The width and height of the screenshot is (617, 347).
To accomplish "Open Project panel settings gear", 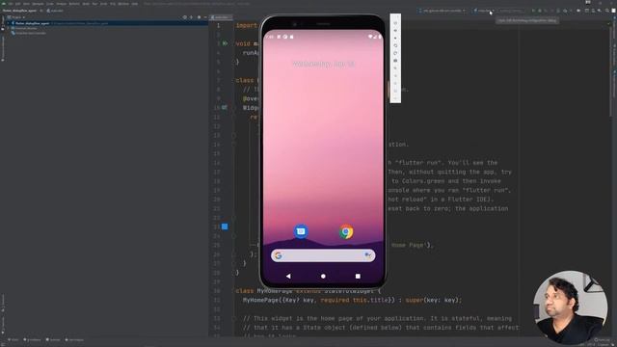I will point(200,17).
